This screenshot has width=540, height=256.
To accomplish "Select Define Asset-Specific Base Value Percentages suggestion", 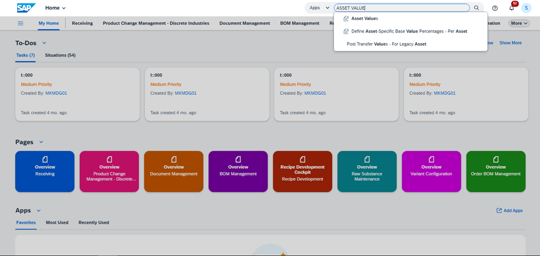I will [x=410, y=32].
